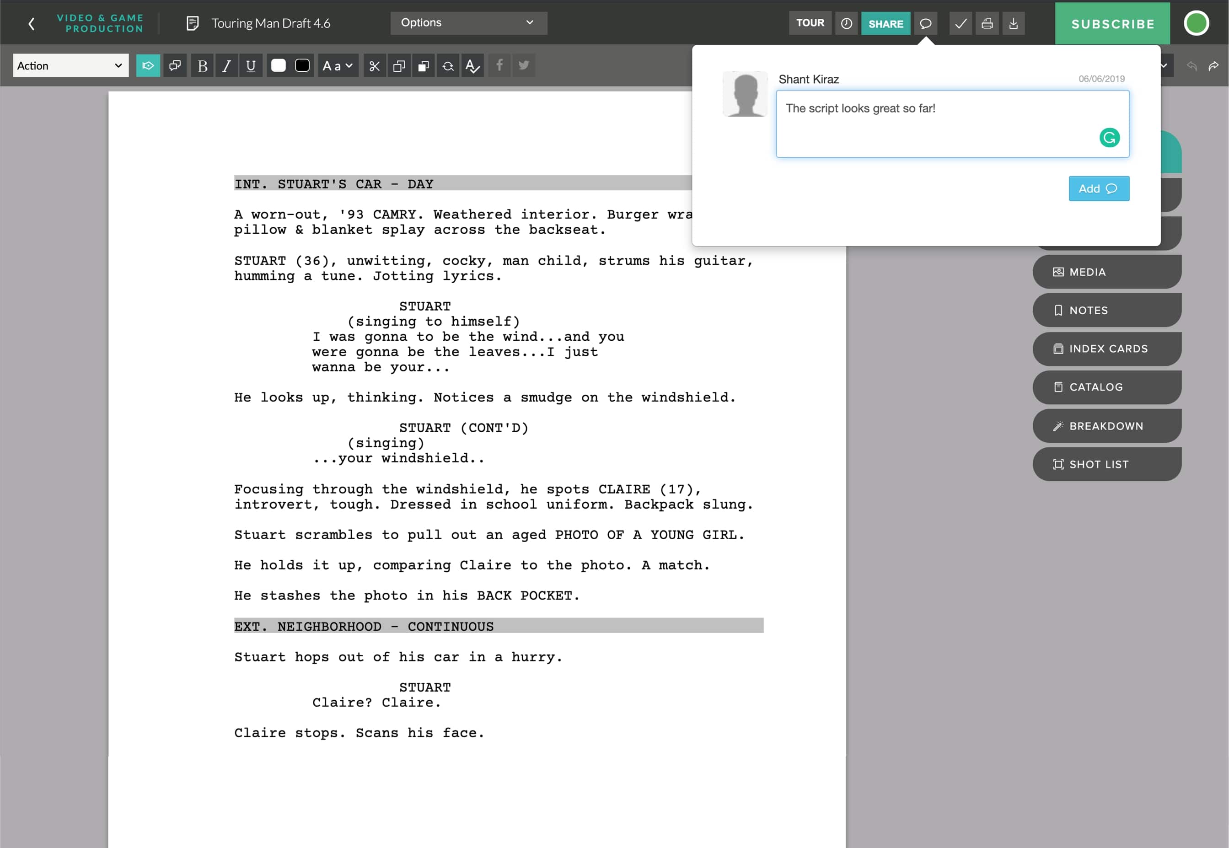Open the Shot List panel
The height and width of the screenshot is (848, 1229).
coord(1106,464)
